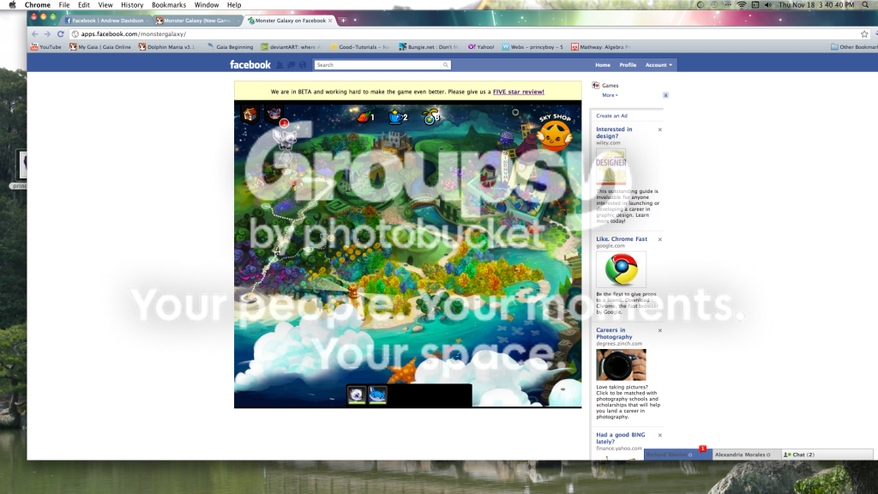
Task: Open the History menu
Action: [x=132, y=5]
